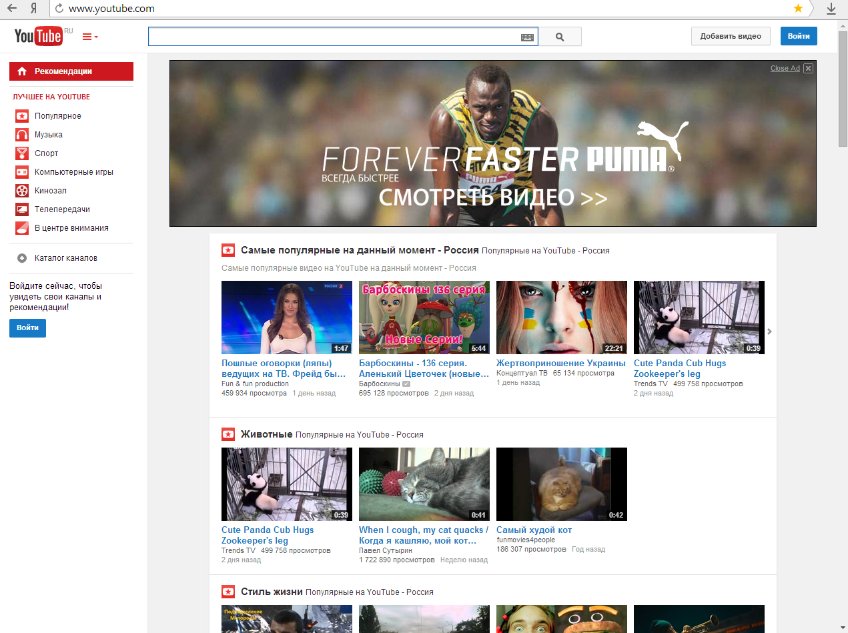
Task: Click the search magnifier button
Action: pyautogui.click(x=560, y=37)
